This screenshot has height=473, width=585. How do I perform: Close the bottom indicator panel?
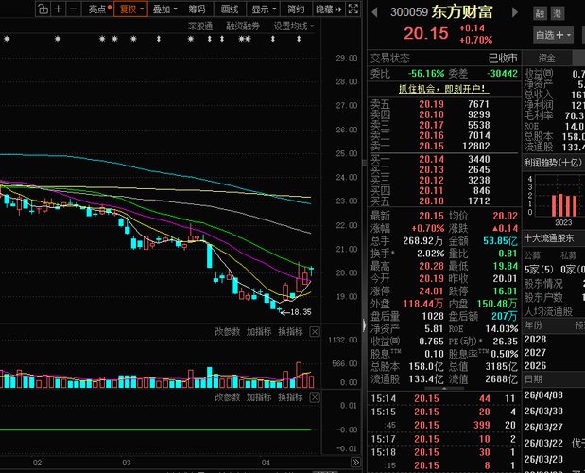pos(315,397)
